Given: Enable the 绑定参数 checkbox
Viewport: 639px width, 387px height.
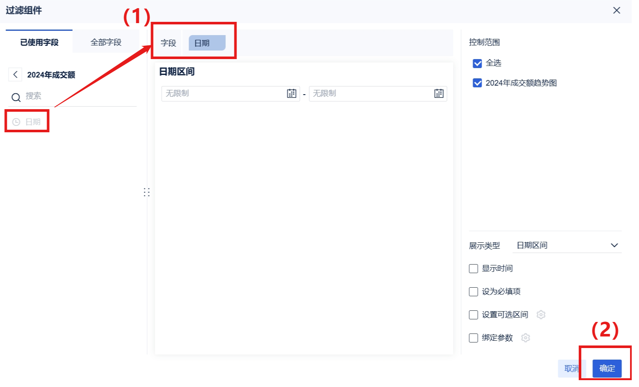Looking at the screenshot, I should [473, 338].
